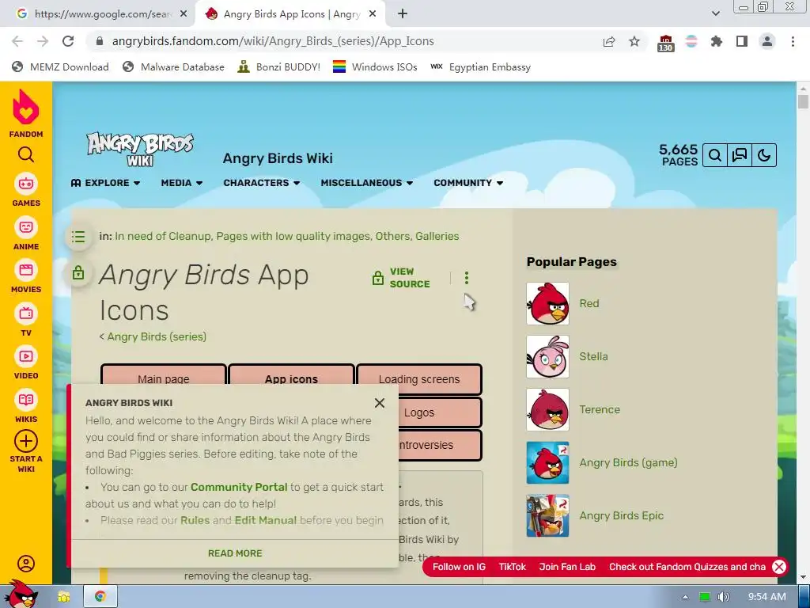Select the App icons tab
The width and height of the screenshot is (810, 608).
pyautogui.click(x=291, y=379)
